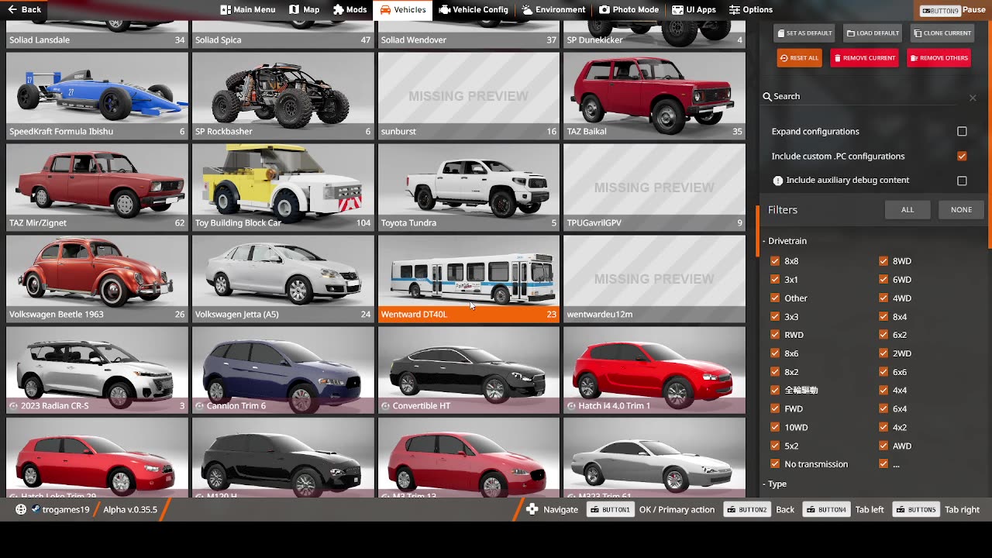Click the NONE filters button
The height and width of the screenshot is (558, 992).
(x=961, y=210)
